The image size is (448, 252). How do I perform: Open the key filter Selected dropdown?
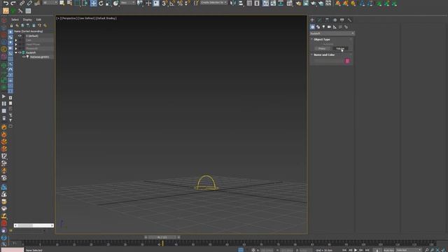tap(409, 251)
